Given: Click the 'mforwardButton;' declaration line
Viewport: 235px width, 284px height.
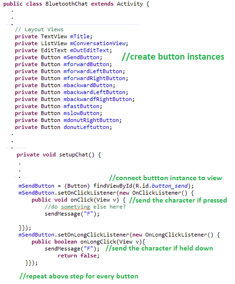Looking at the screenshot, I should [x=63, y=64].
